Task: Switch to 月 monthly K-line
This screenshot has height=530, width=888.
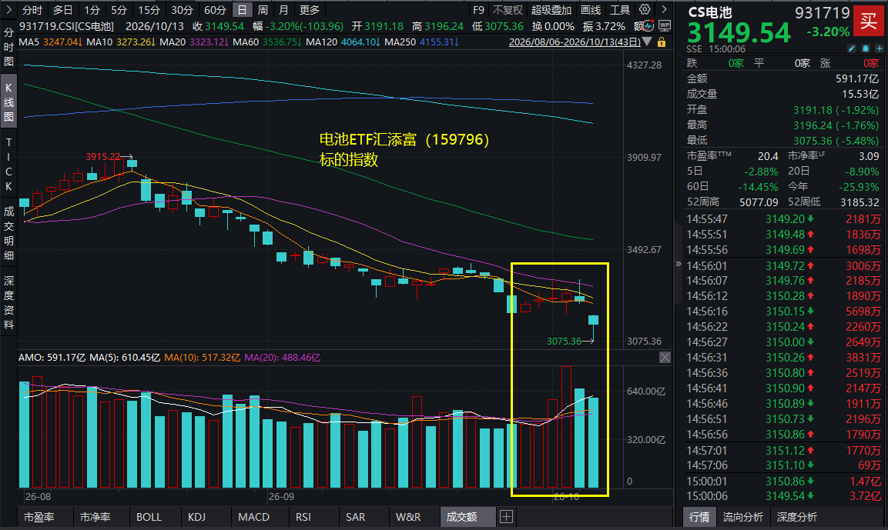Action: (x=283, y=10)
